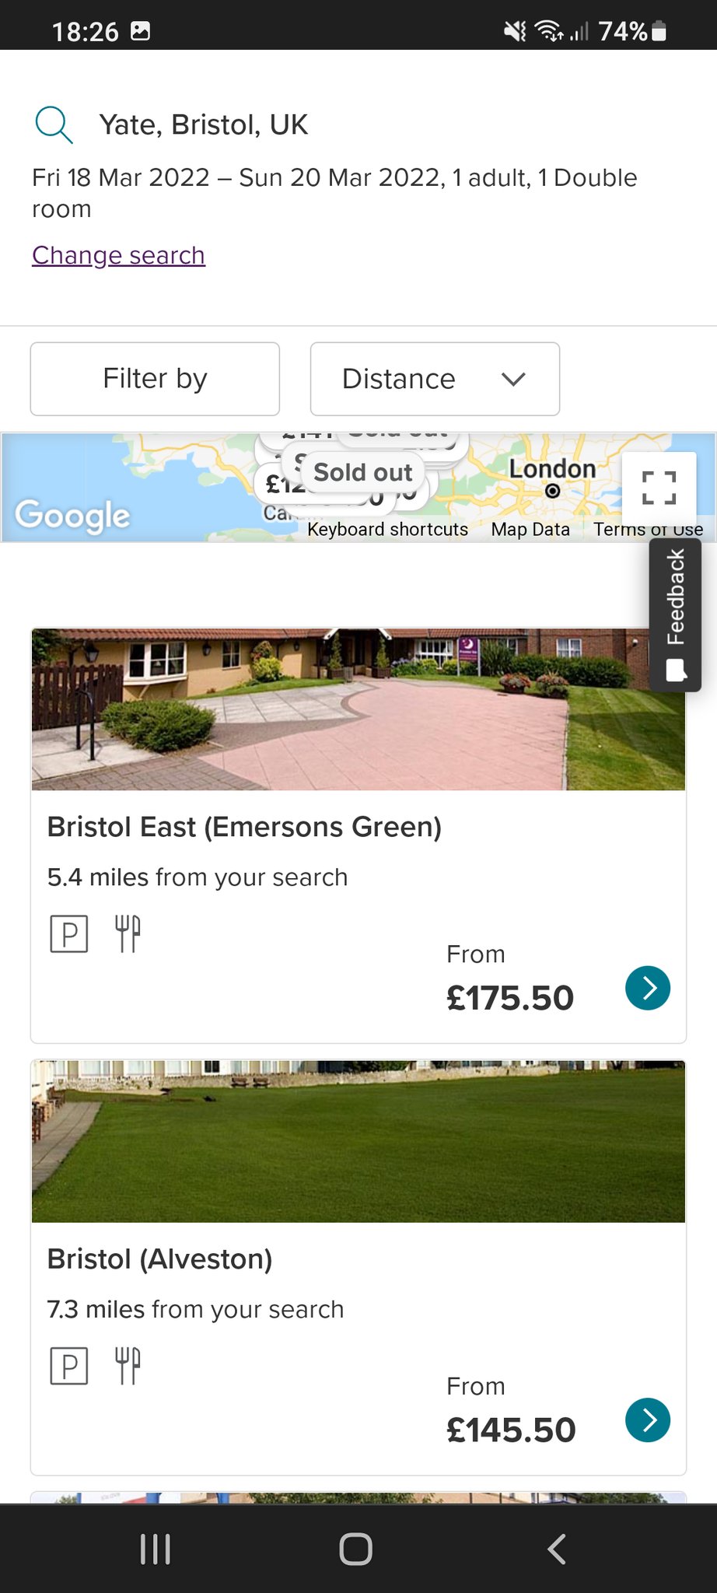Open Android recent apps button
Screen dimensions: 717x1593
(x=156, y=1549)
